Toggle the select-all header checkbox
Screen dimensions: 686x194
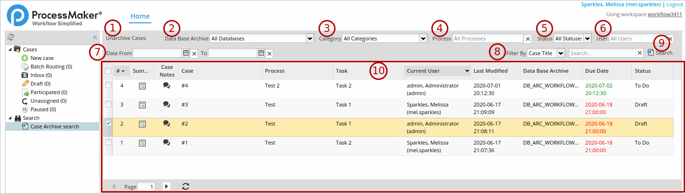(108, 71)
